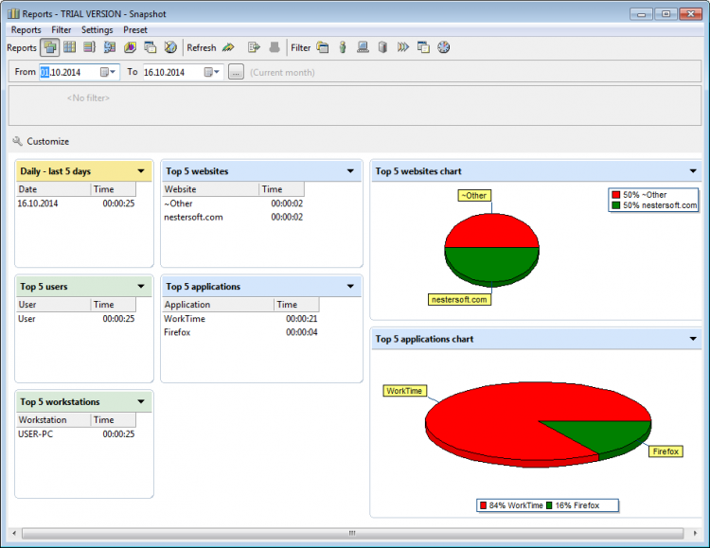Click the ellipsis period selection button
The image size is (710, 548).
click(x=236, y=72)
